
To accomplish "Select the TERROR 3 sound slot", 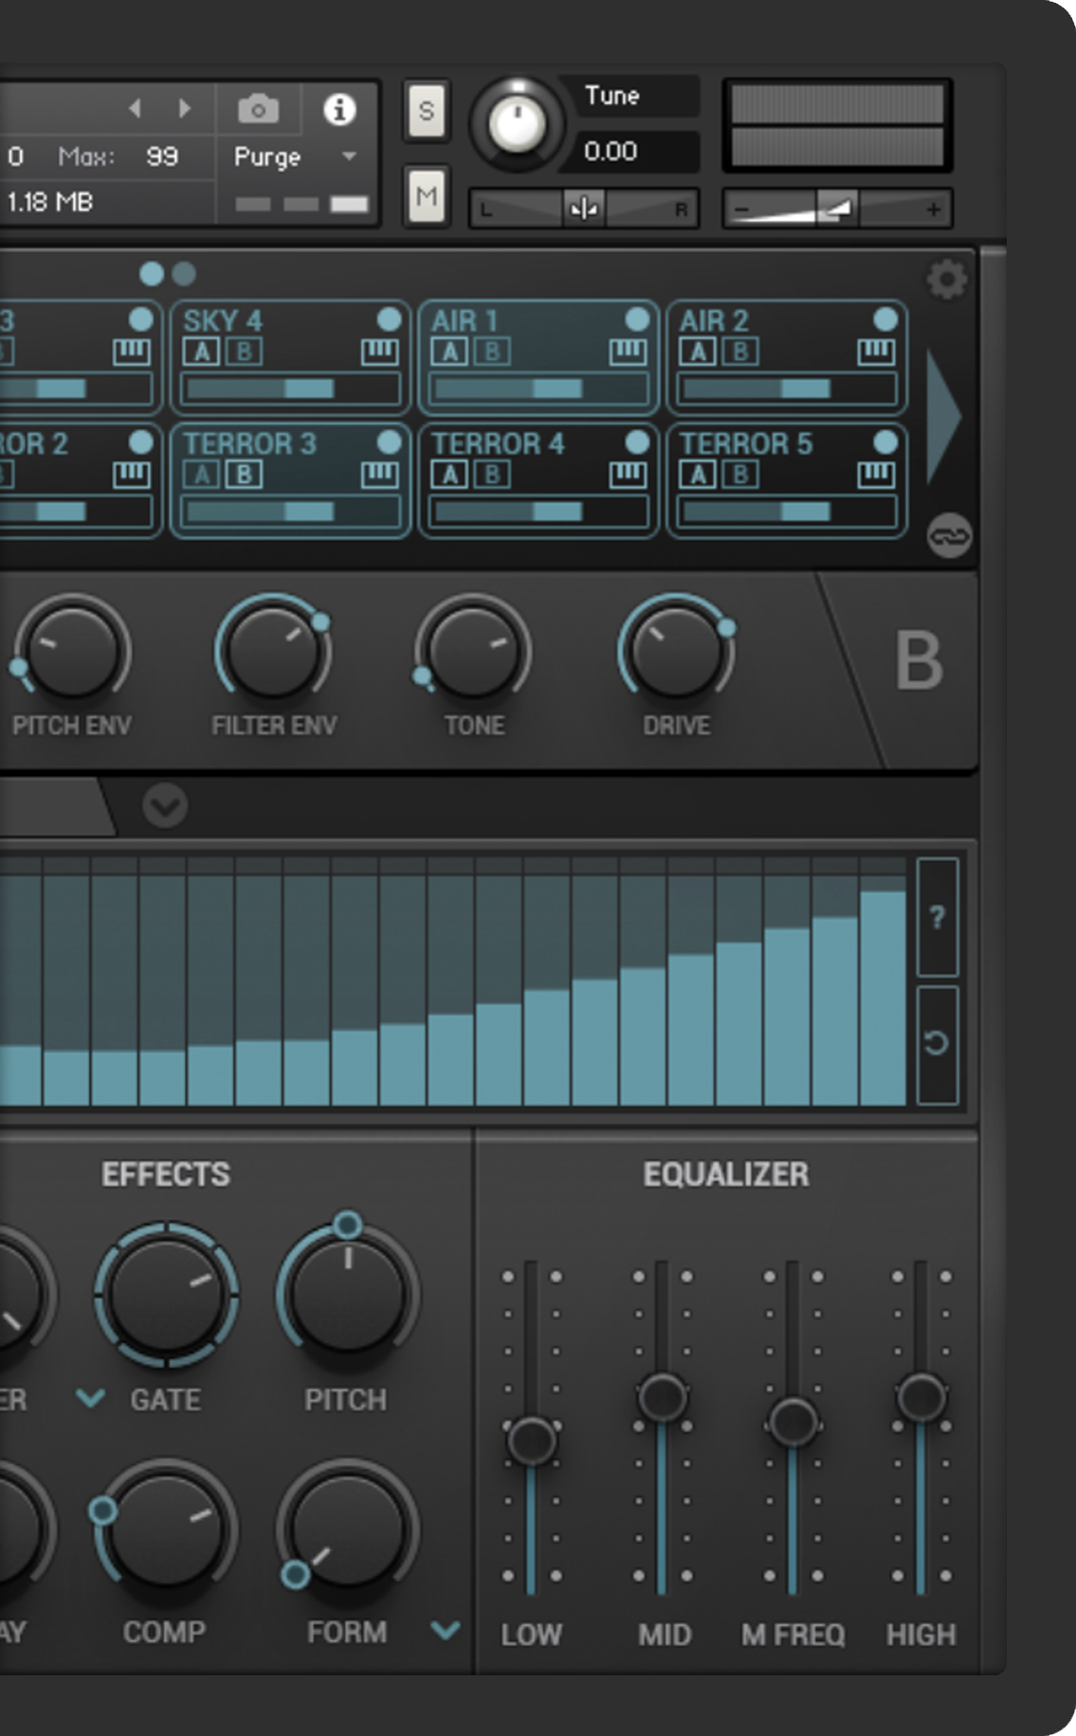I will pyautogui.click(x=290, y=480).
